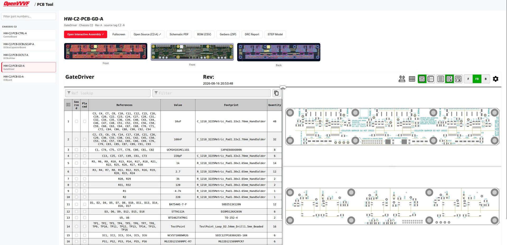This screenshot has height=245, width=507.
Task: Click the MGJ2D121509MPC-R7 value cell
Action: point(178,241)
